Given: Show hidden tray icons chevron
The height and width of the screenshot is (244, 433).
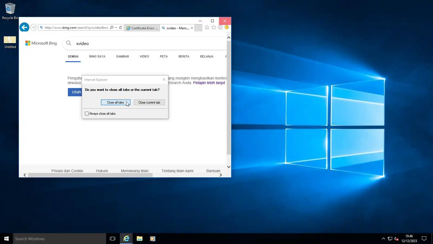Looking at the screenshot, I should pos(383,239).
